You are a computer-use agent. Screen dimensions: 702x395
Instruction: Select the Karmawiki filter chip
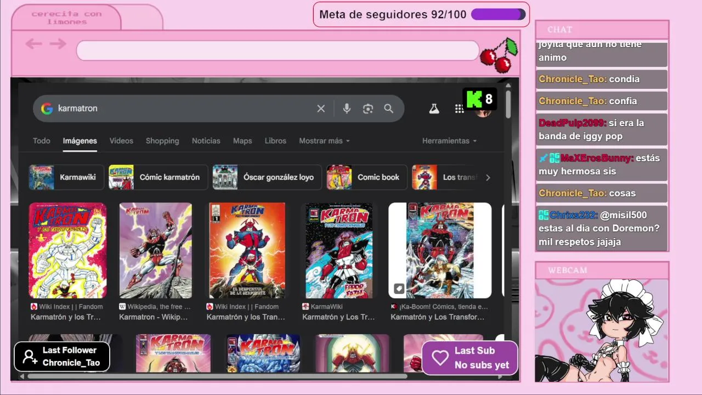point(66,177)
